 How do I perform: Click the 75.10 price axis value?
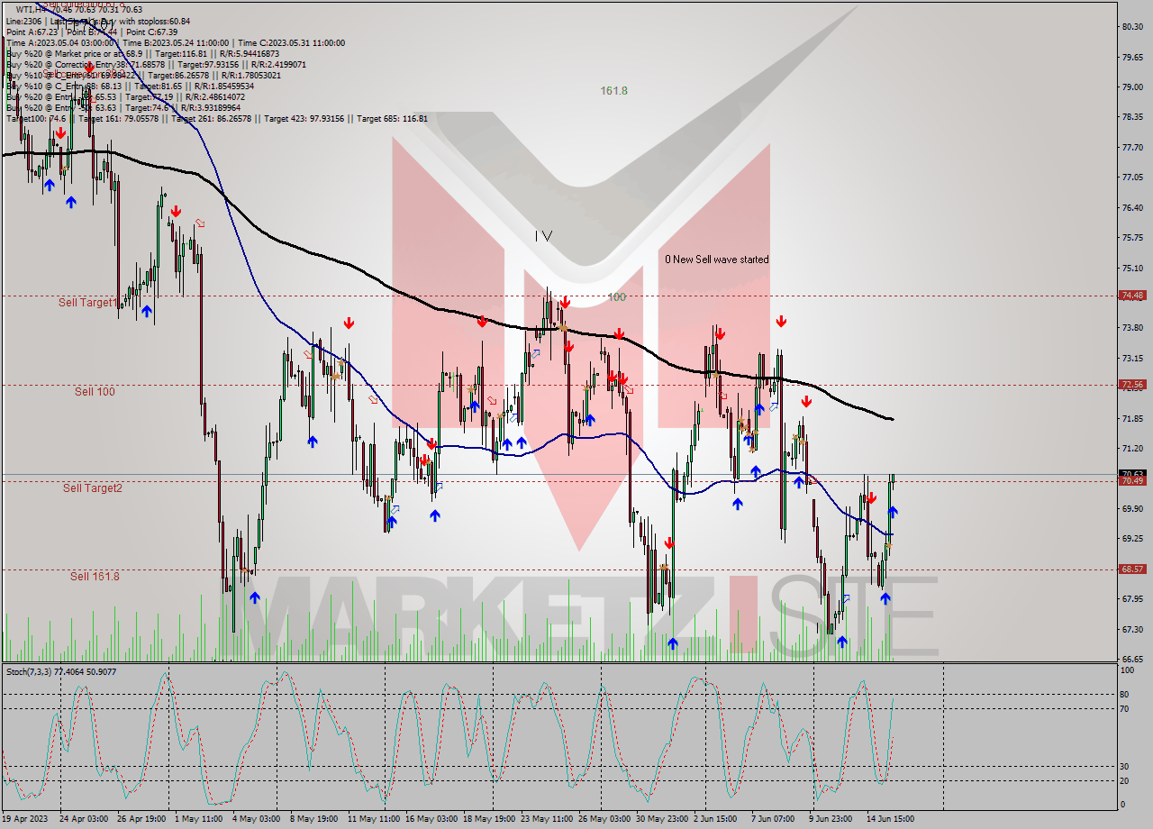click(1132, 268)
